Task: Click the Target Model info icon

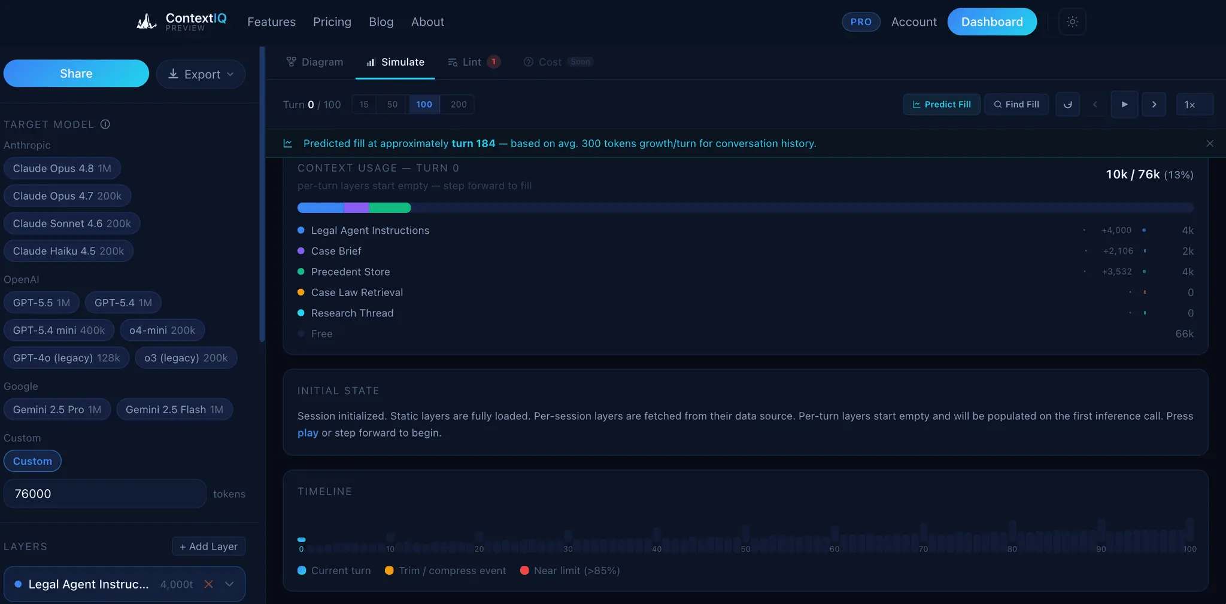Action: click(105, 124)
